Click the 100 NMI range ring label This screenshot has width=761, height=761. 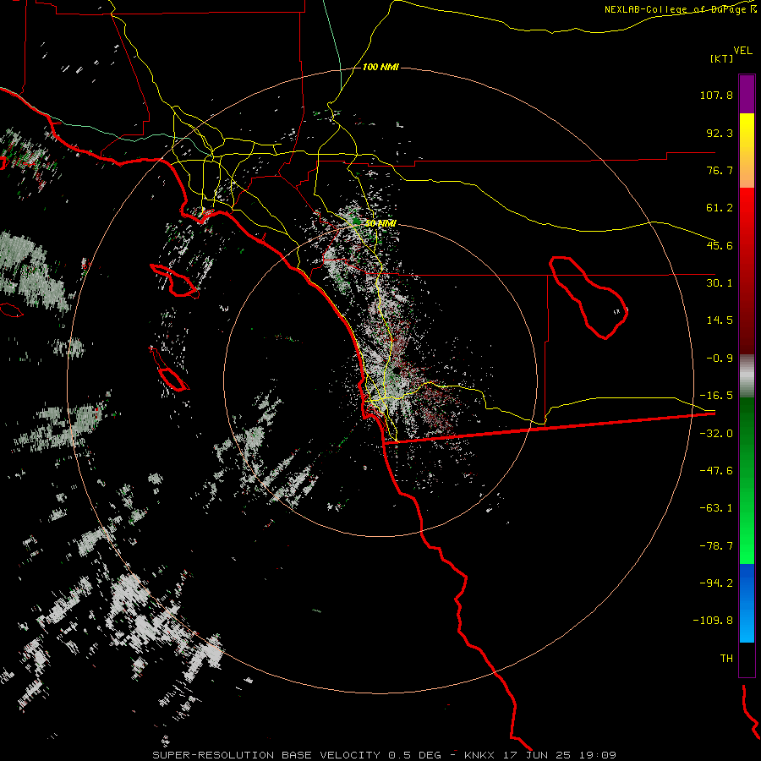[380, 67]
